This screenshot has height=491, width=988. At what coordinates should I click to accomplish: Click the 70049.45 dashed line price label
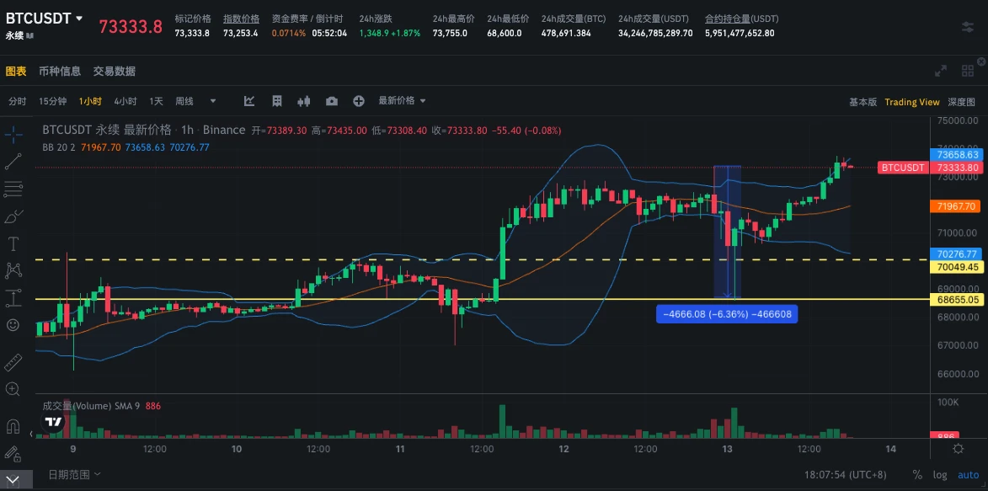957,267
